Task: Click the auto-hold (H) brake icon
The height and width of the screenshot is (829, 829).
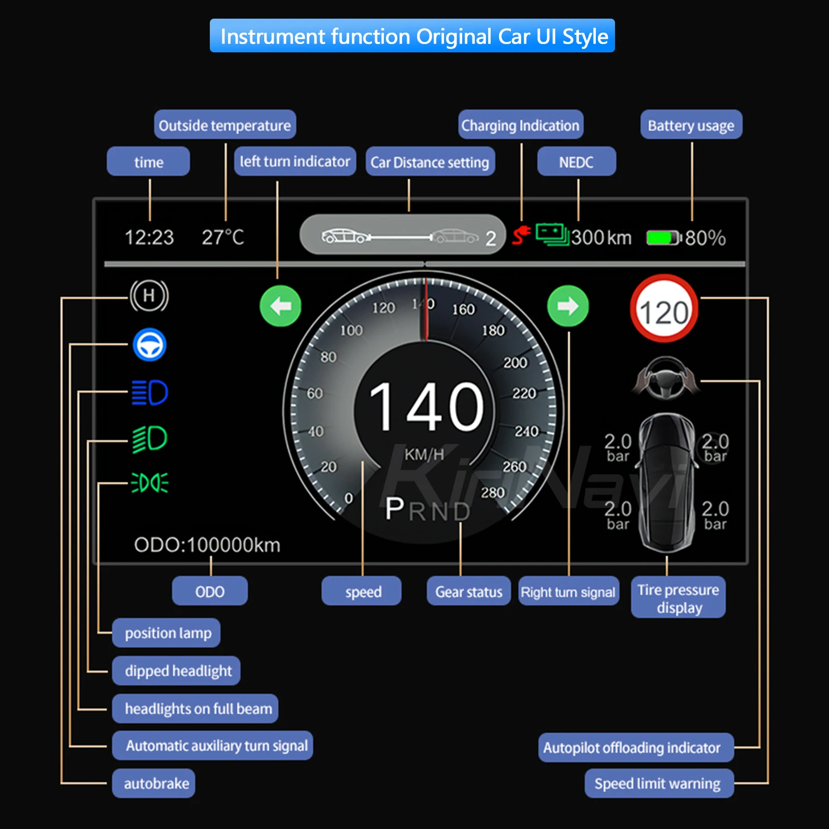Action: [x=149, y=295]
